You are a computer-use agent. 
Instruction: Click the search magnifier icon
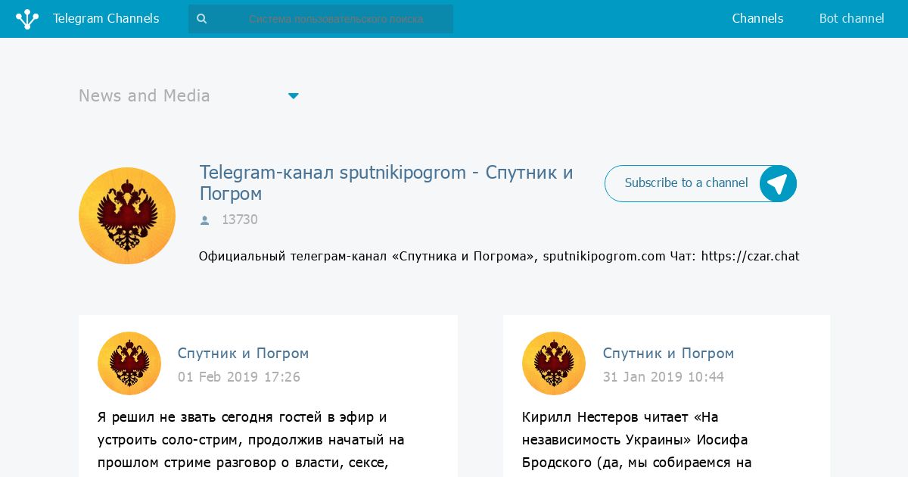[201, 19]
